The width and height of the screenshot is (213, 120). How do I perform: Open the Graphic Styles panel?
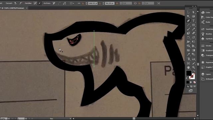coord(207,67)
